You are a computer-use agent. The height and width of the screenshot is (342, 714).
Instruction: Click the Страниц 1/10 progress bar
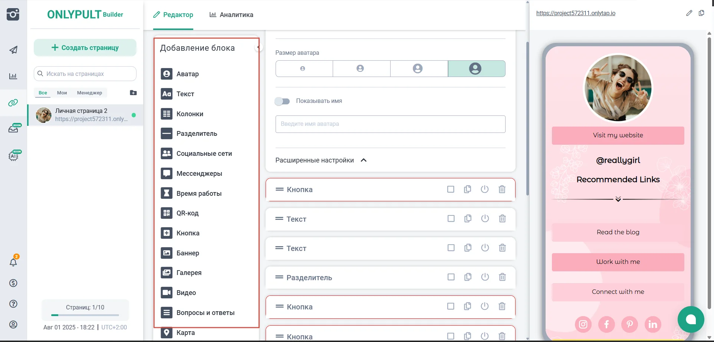[85, 315]
